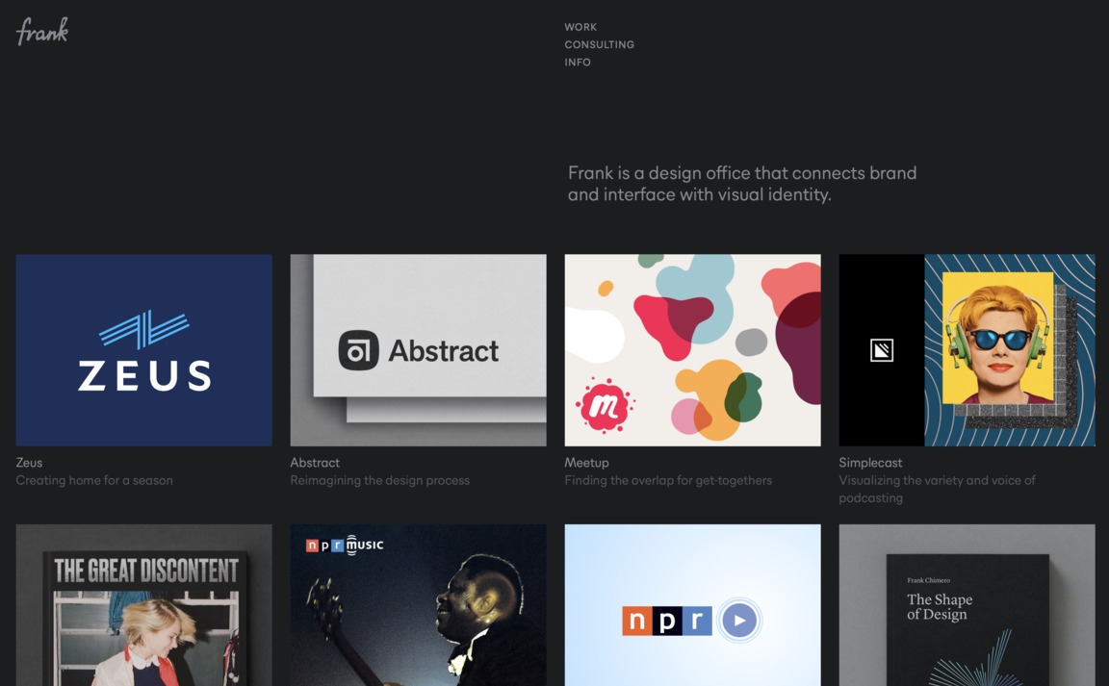Click 'Finding the overlap for get-togethers' caption

pyautogui.click(x=668, y=480)
